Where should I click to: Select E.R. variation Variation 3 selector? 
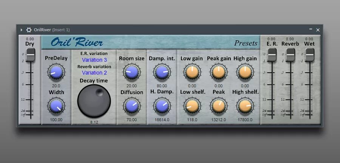(x=94, y=60)
